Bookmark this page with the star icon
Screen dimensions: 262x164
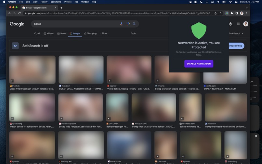[221, 13]
